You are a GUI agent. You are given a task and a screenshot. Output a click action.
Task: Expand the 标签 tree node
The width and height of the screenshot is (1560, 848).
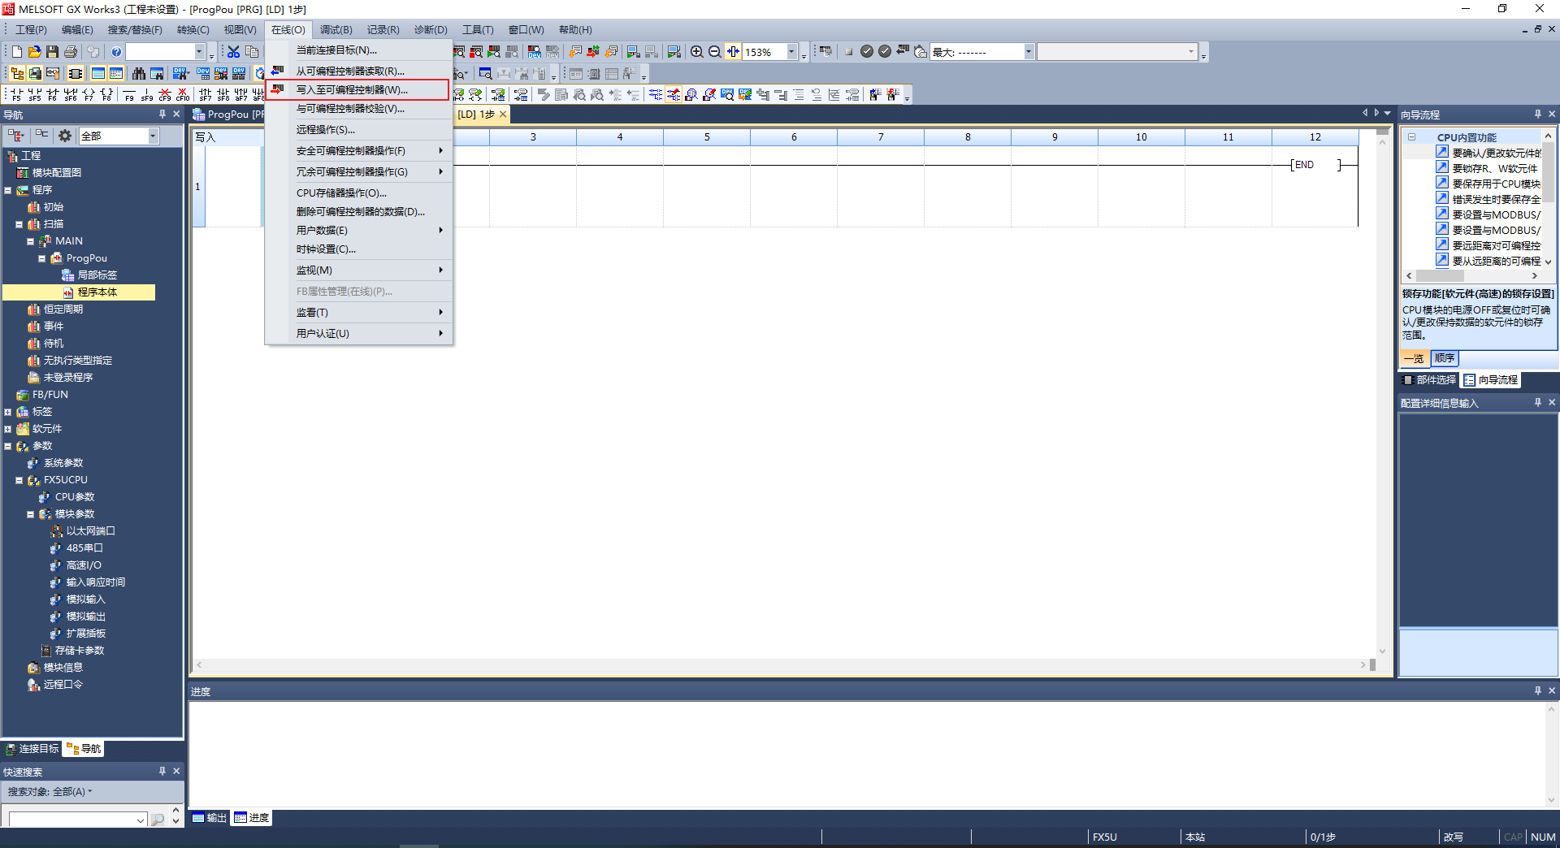(8, 412)
